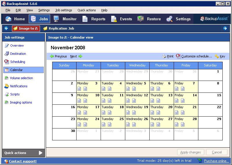Click second backup icon on Tuesday 25
The width and height of the screenshot is (232, 165).
pos(110,124)
